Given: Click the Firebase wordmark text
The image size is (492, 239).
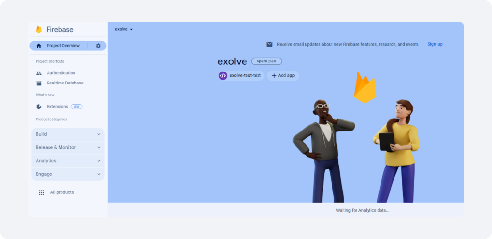Looking at the screenshot, I should tap(60, 30).
